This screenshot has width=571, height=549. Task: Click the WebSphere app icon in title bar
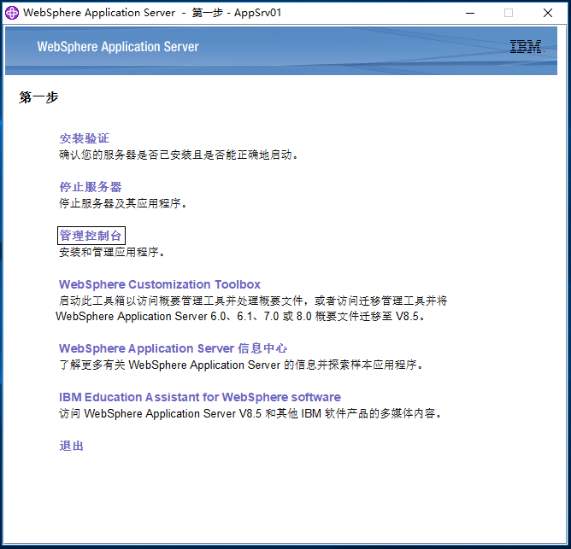click(x=12, y=13)
